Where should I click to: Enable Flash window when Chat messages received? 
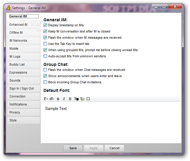click(x=45, y=70)
